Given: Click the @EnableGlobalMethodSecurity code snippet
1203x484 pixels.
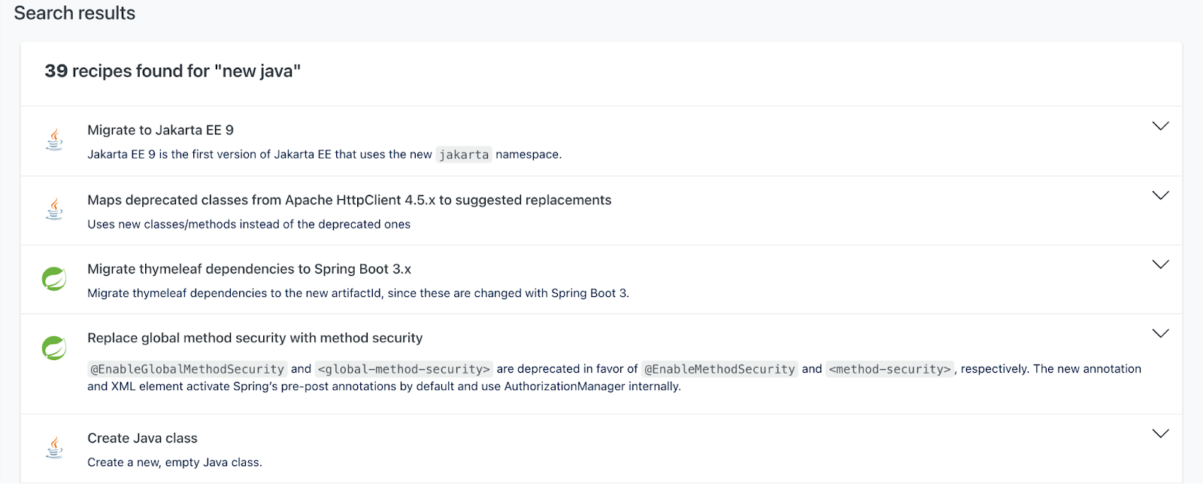Looking at the screenshot, I should point(187,369).
